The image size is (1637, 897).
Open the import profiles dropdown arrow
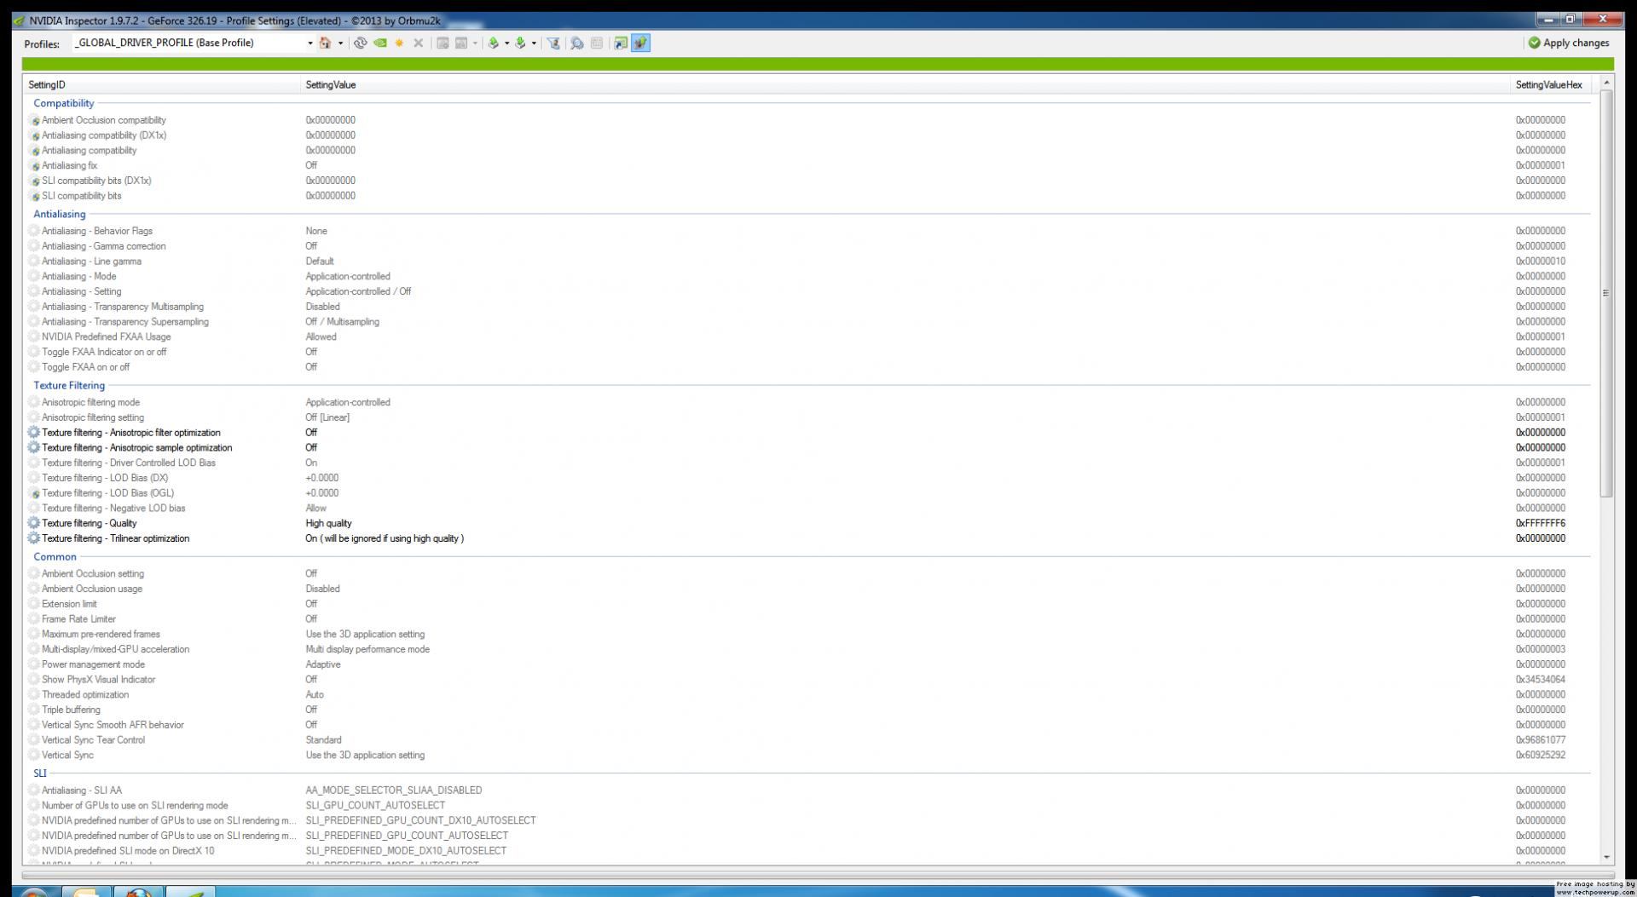click(x=534, y=43)
